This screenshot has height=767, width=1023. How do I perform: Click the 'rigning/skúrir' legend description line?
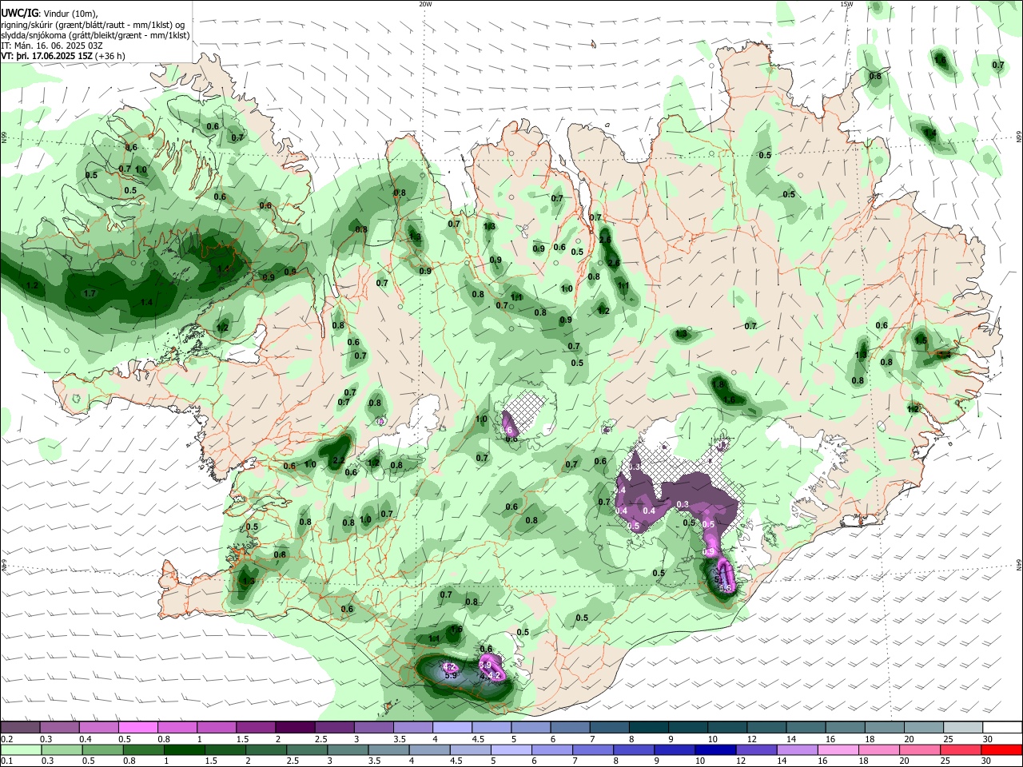(x=93, y=25)
